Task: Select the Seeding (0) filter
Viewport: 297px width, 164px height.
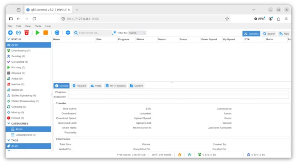Action: [x=28, y=56]
